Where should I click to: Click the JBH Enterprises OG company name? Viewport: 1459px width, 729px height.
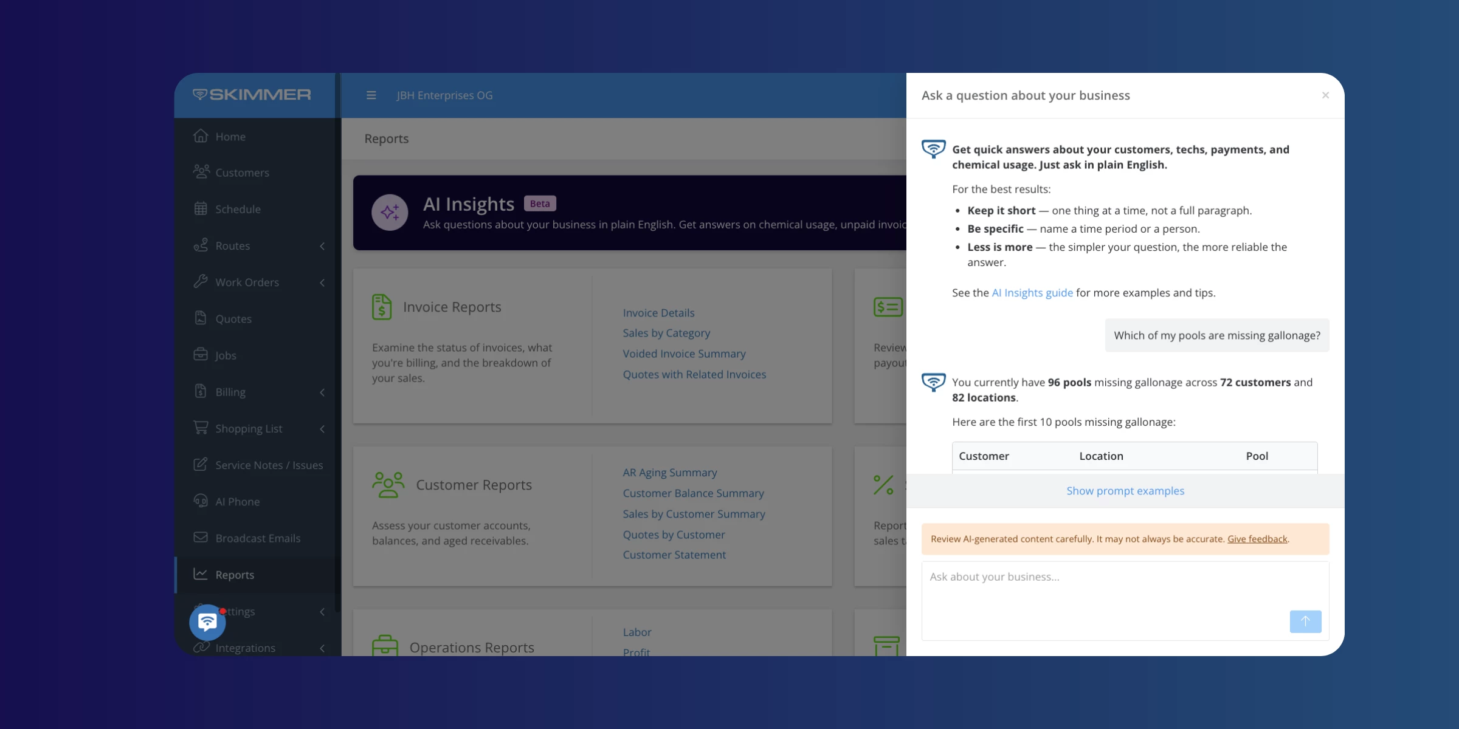pos(445,95)
